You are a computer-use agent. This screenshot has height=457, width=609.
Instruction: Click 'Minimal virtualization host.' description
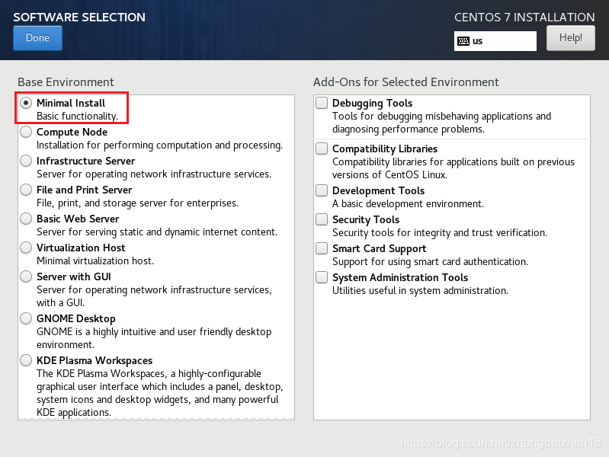click(95, 261)
